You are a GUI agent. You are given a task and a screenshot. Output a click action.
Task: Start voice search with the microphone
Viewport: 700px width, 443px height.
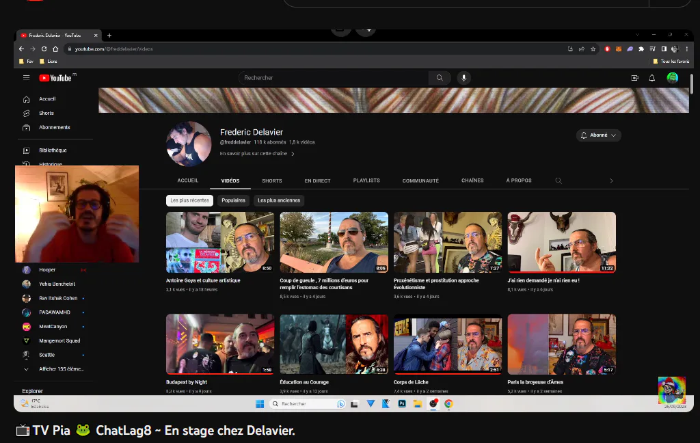click(x=464, y=78)
